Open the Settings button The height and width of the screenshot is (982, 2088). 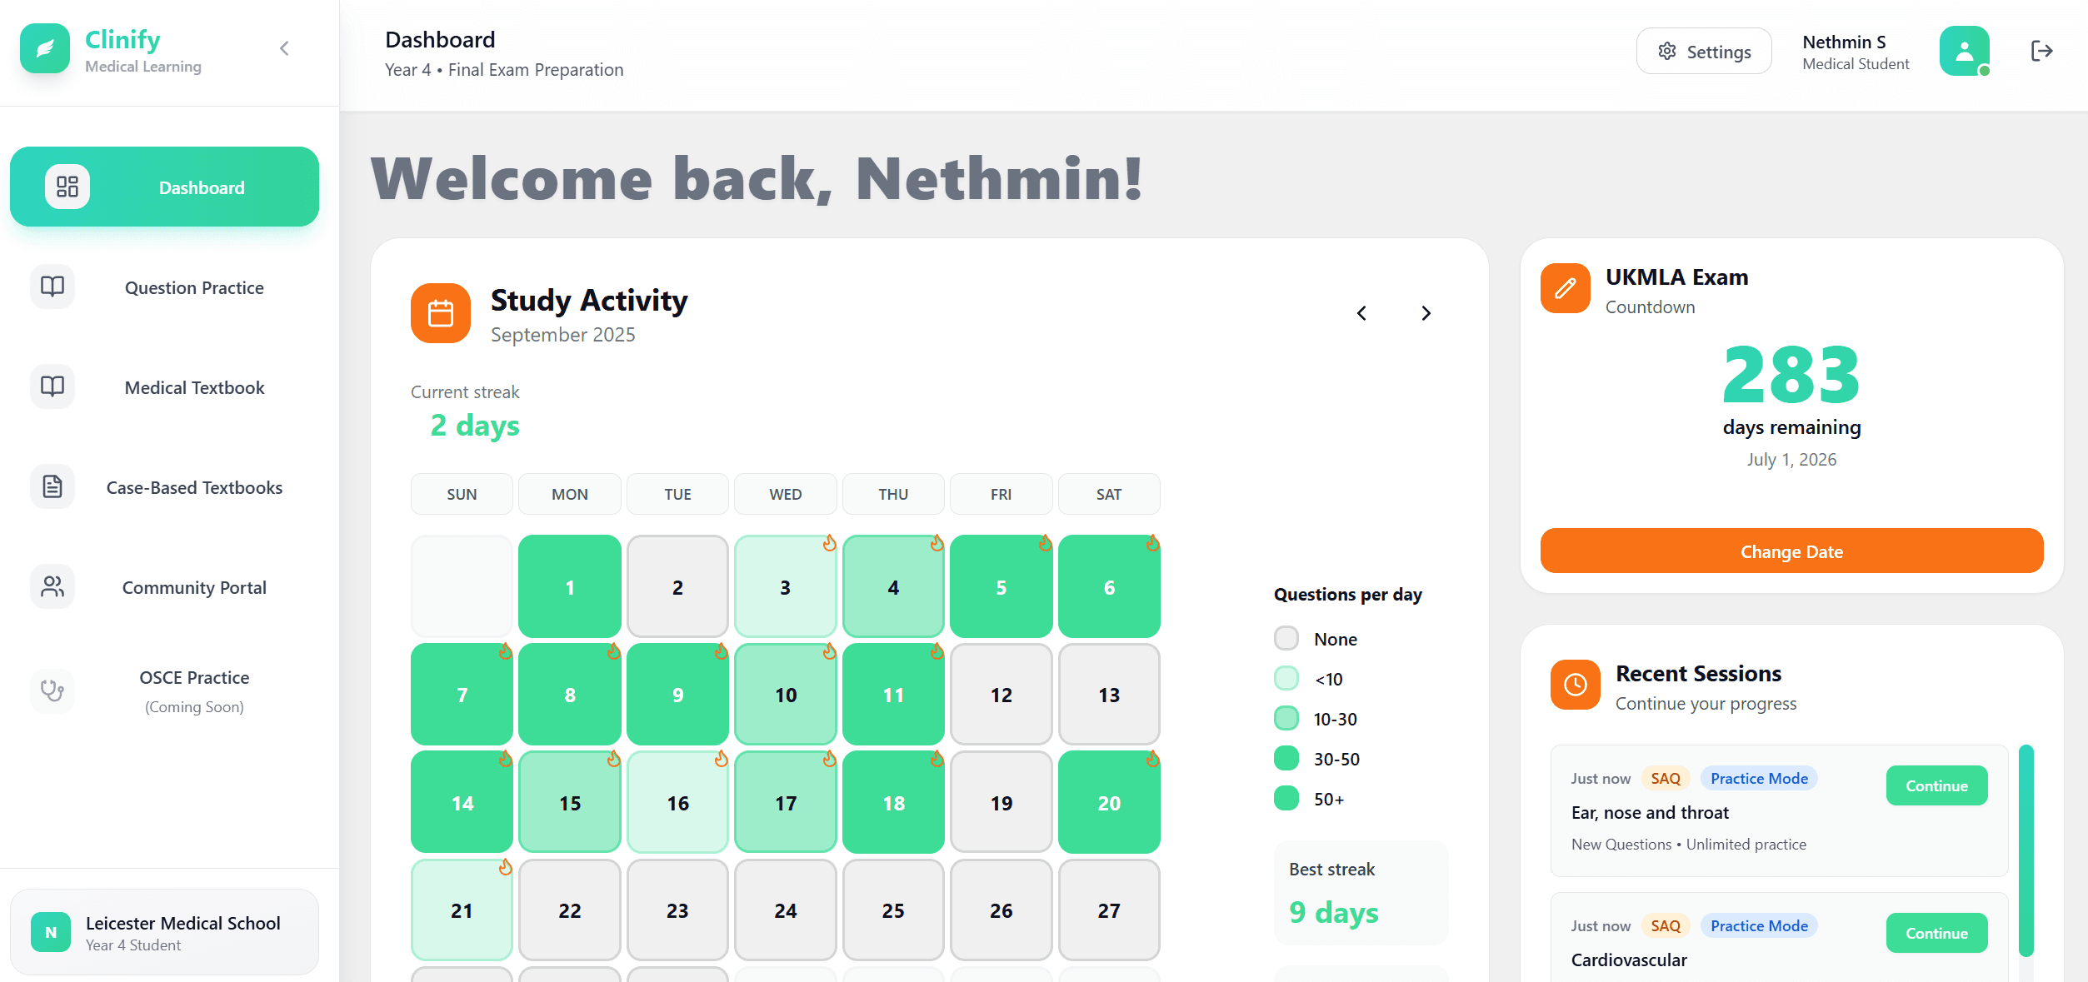[1704, 52]
